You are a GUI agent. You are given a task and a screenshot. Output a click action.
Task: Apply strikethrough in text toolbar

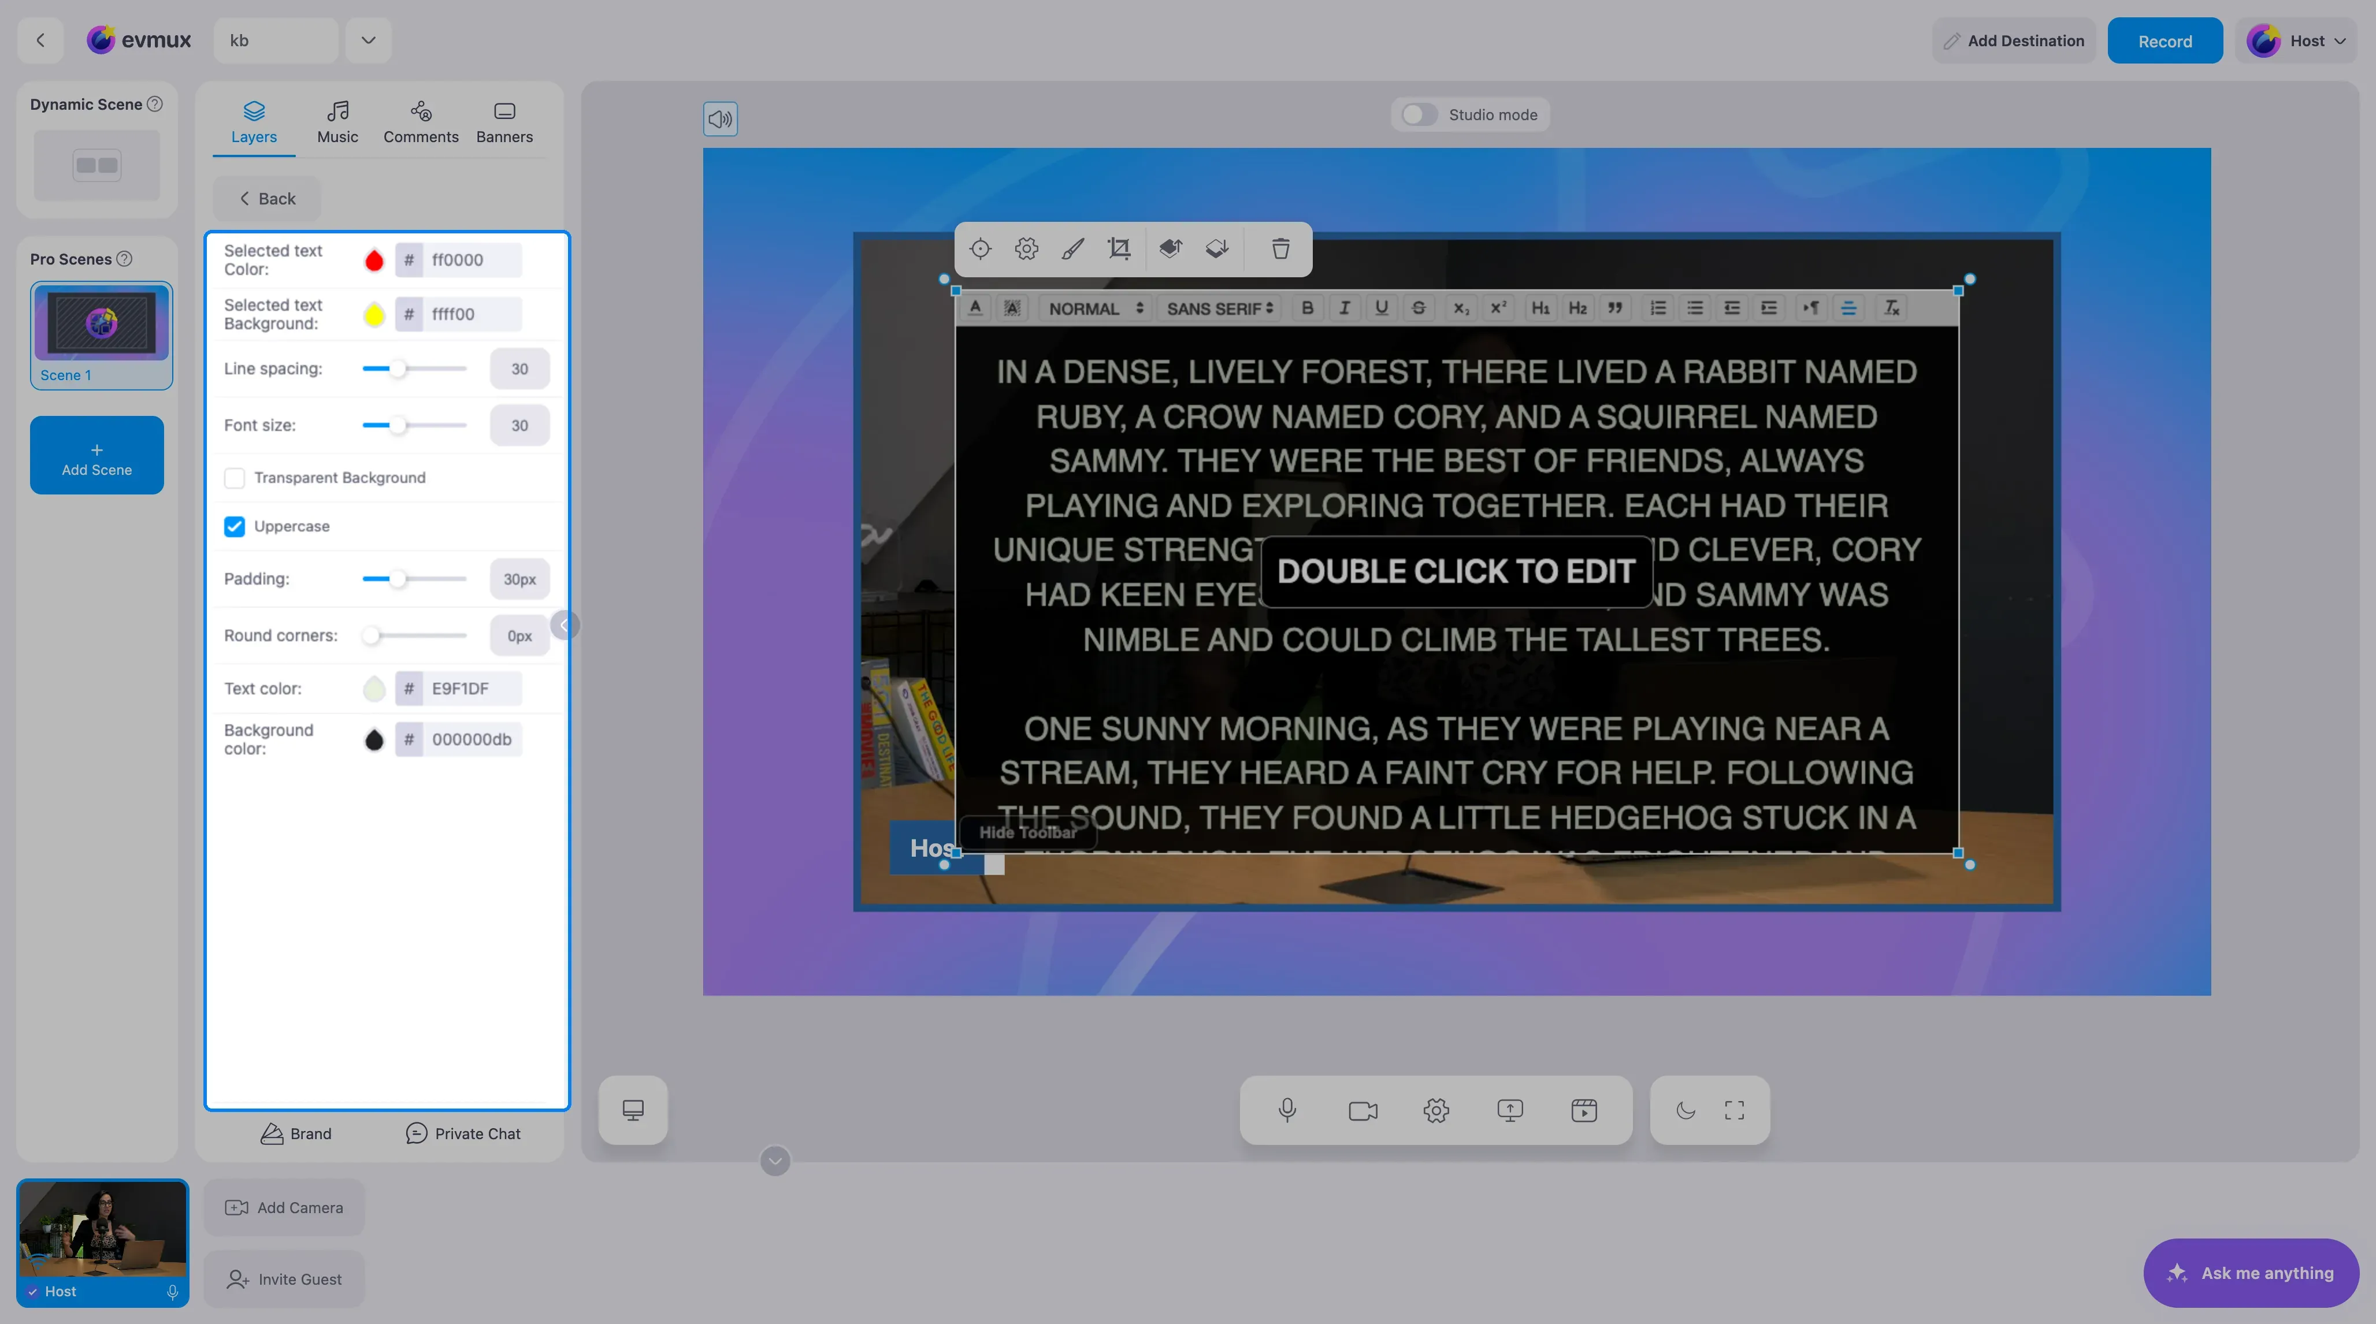point(1419,308)
